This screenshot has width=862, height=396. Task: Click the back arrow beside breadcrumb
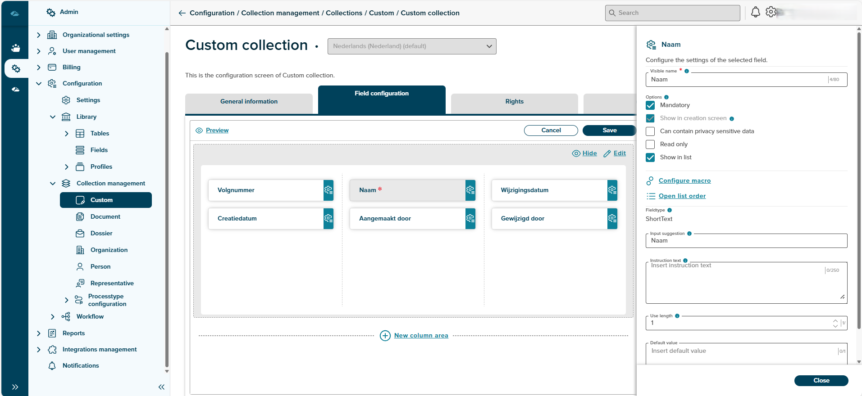click(182, 13)
